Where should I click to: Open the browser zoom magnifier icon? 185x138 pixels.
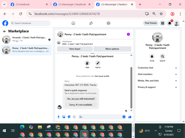(154, 14)
